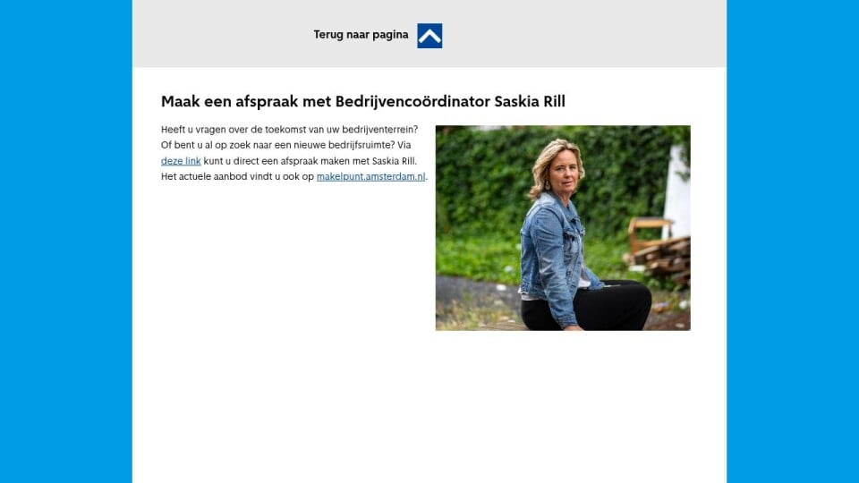This screenshot has height=483, width=859.
Task: Click the sentence 'Heeft u vragen over de toekomst'
Action: pyautogui.click(x=289, y=130)
